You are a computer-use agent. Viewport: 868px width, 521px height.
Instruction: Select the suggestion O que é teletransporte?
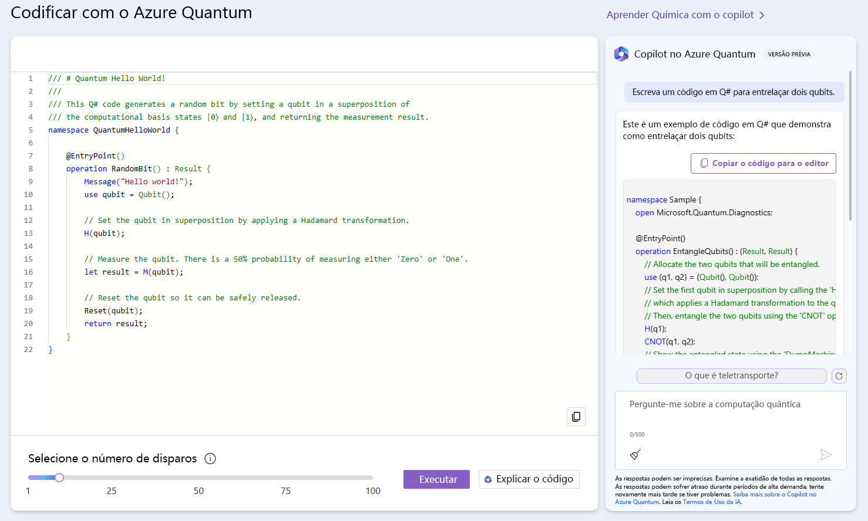[732, 376]
